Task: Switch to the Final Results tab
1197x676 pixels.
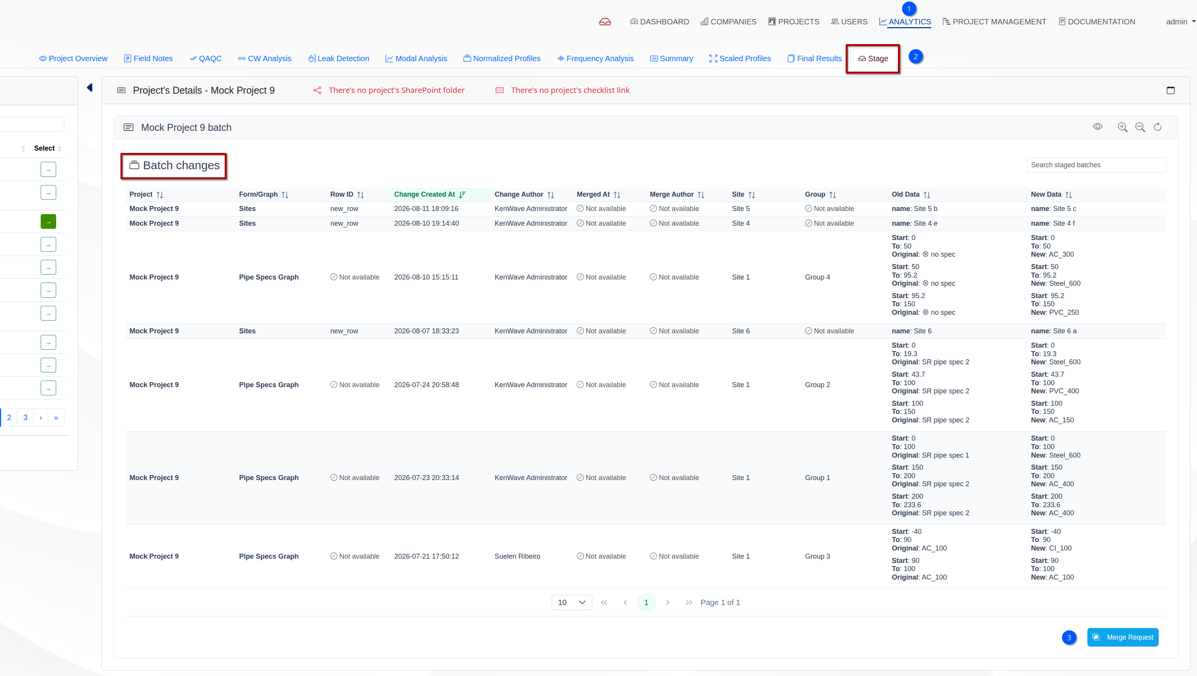Action: 815,58
